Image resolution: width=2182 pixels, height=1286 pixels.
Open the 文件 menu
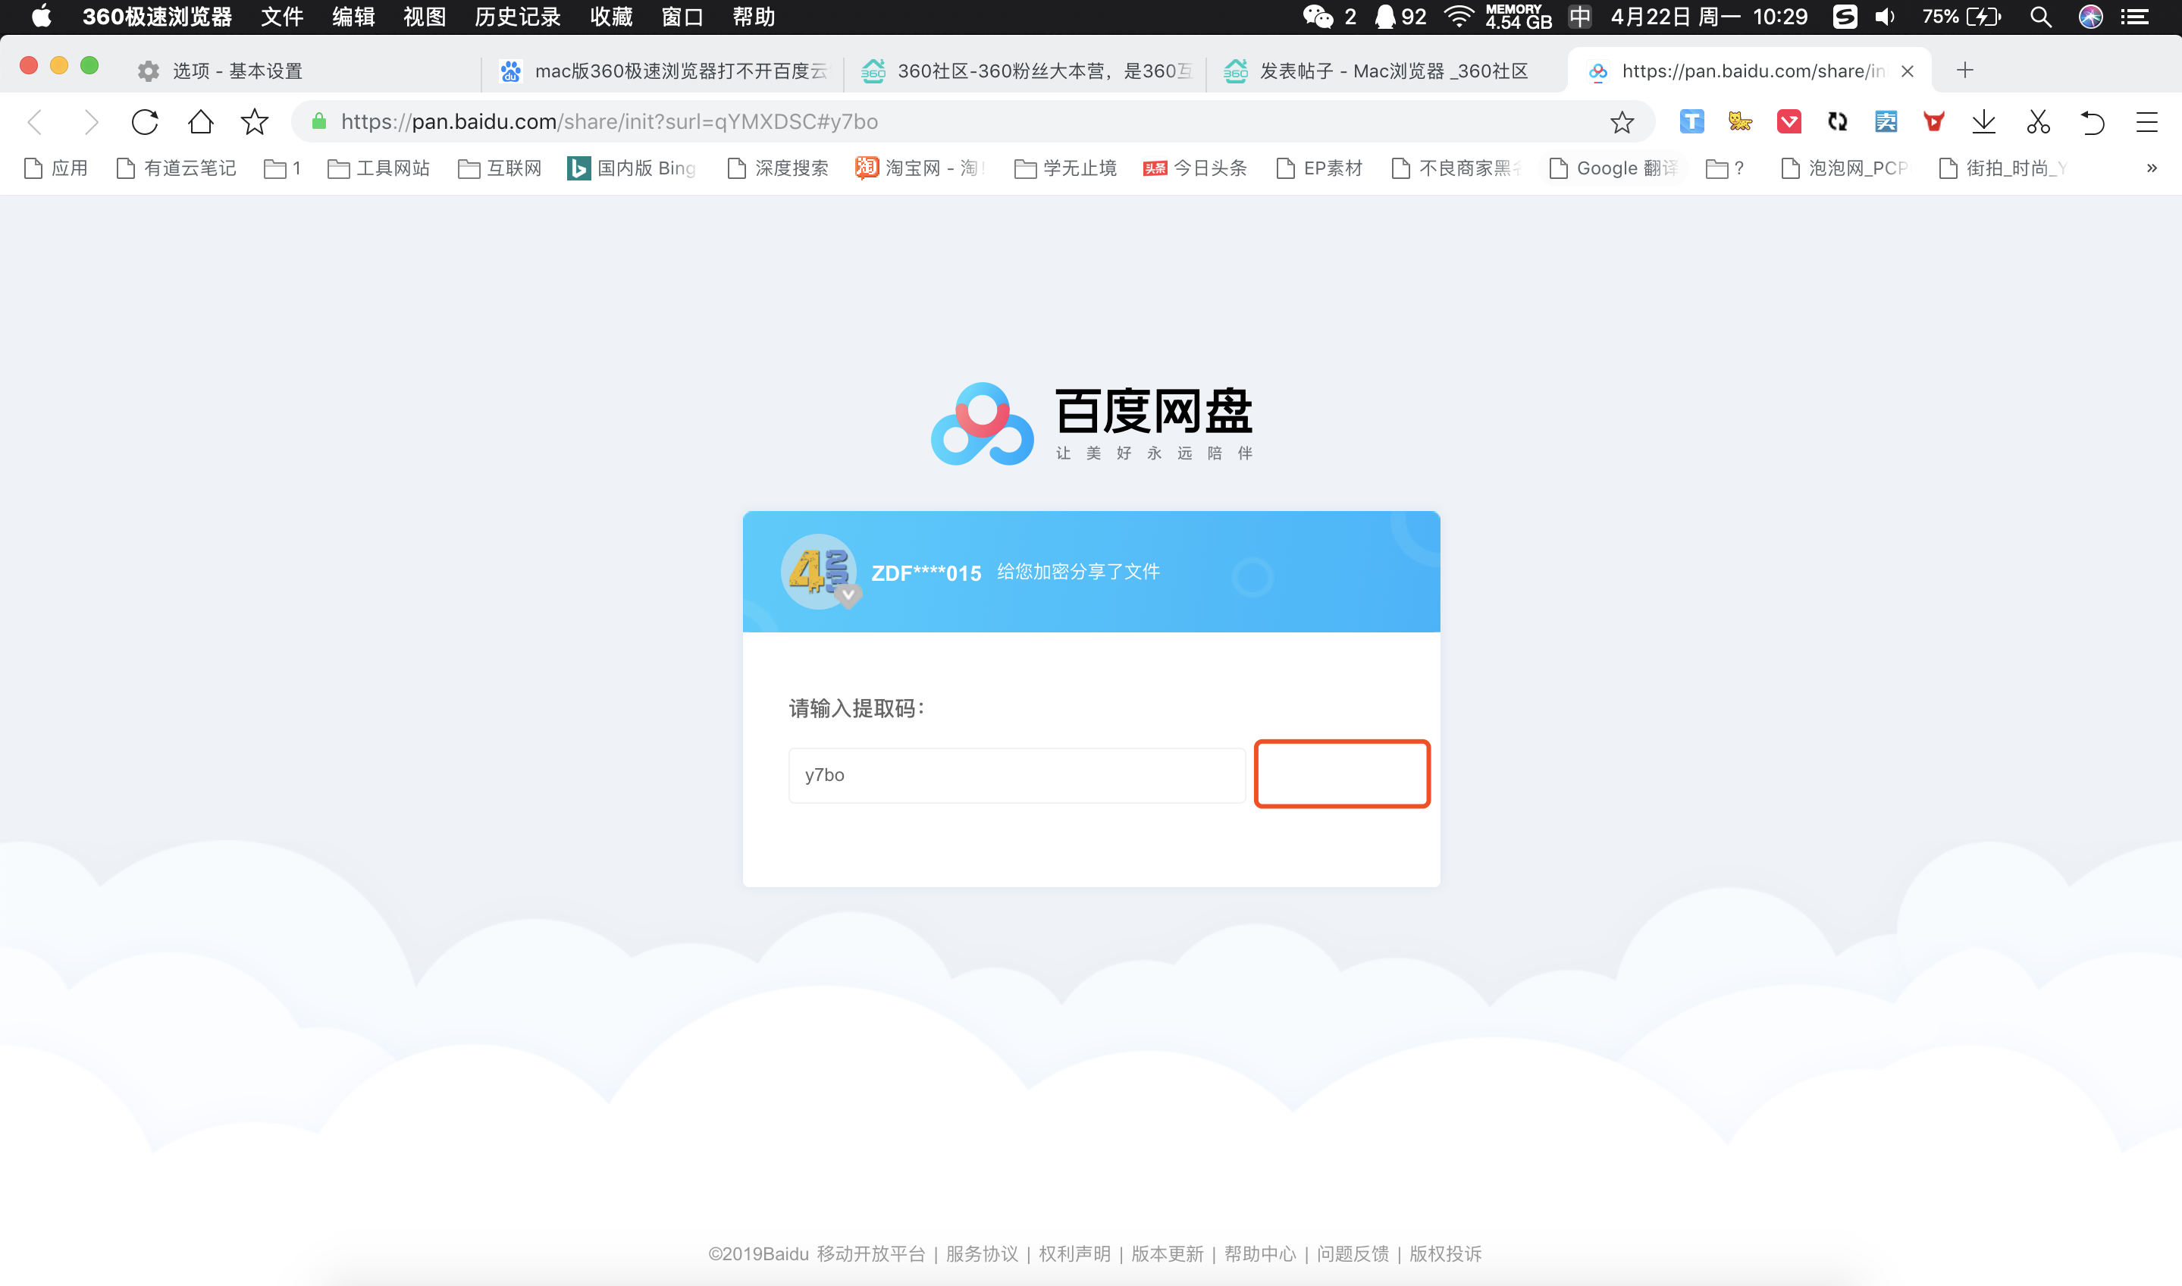[282, 17]
